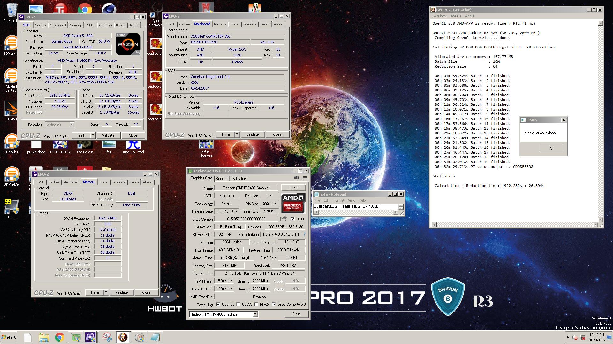
Task: Switch to Notepad taskbar button
Action: tap(155, 337)
